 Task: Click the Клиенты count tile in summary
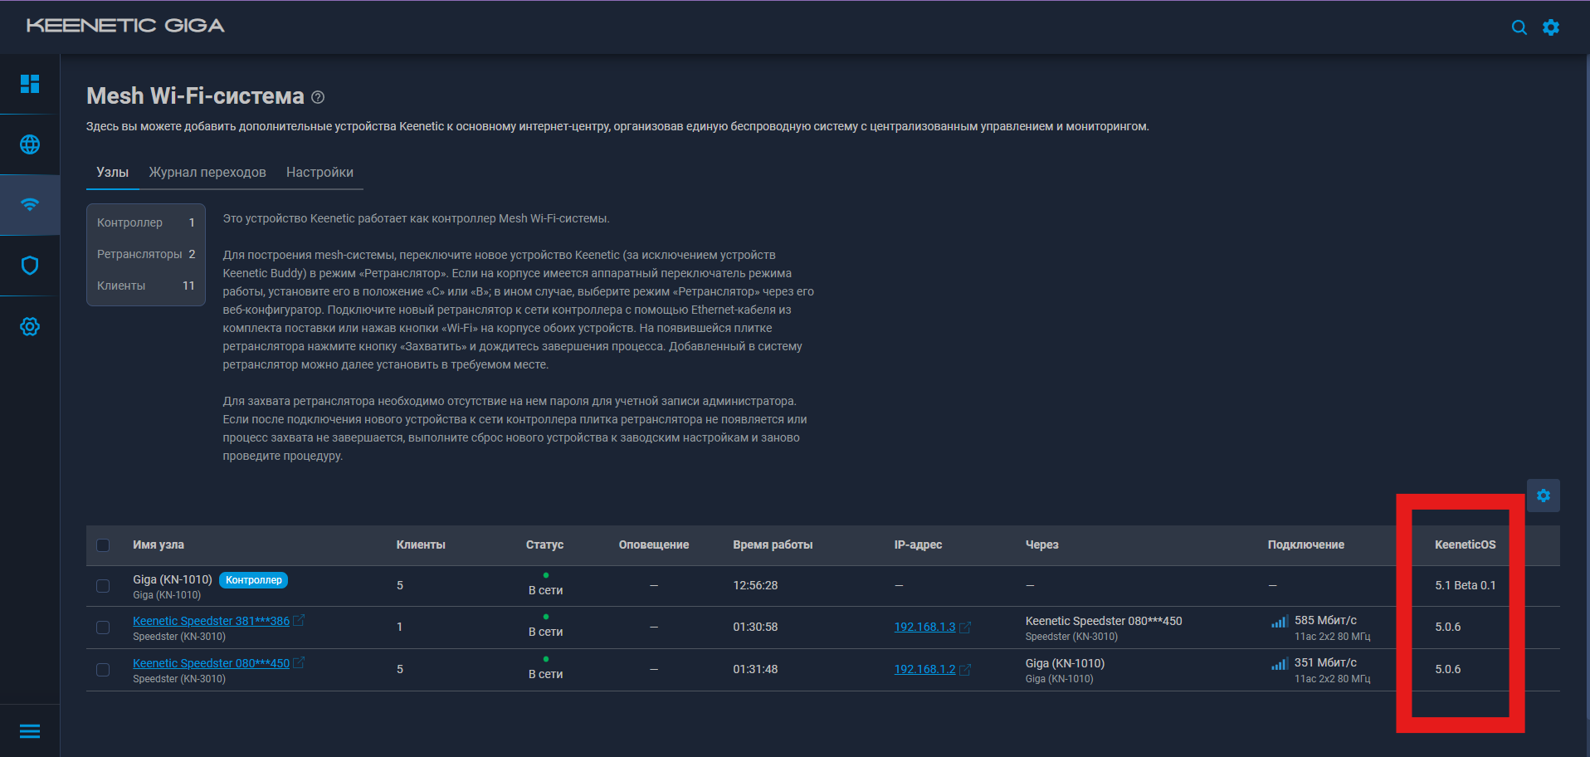click(145, 286)
